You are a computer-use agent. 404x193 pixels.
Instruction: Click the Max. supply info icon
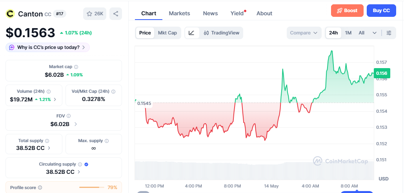point(107,141)
